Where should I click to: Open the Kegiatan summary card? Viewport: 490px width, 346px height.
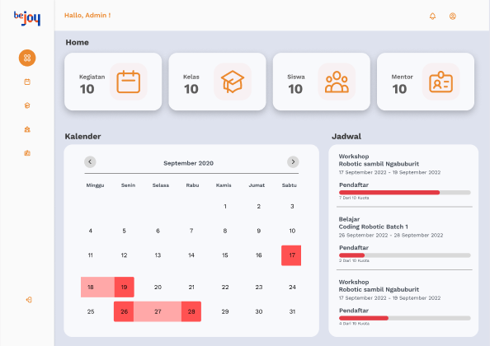click(x=113, y=82)
